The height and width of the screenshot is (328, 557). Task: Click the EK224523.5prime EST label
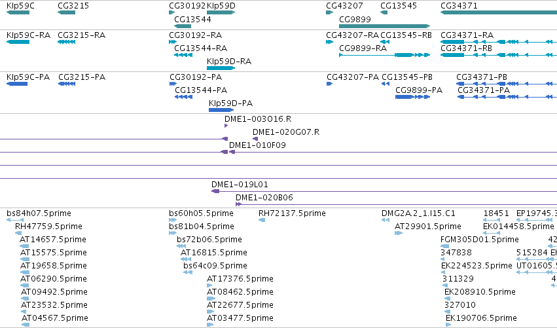pos(476,265)
